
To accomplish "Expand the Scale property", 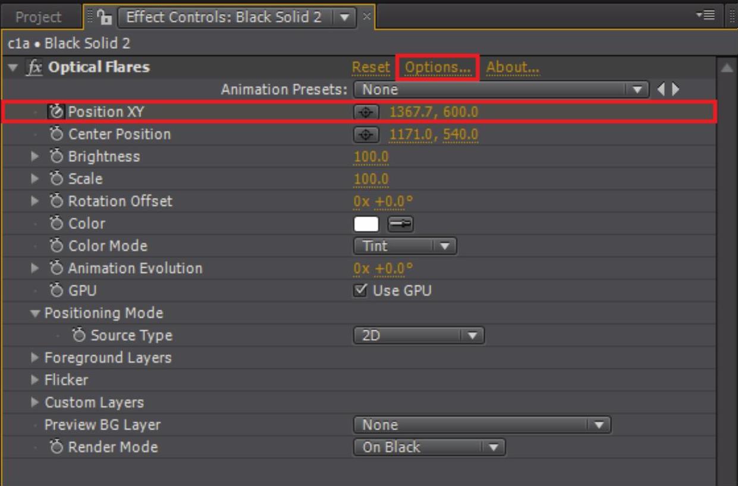I will pos(35,179).
